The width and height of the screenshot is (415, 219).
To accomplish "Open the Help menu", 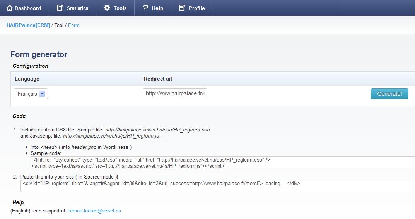I will pyautogui.click(x=153, y=8).
